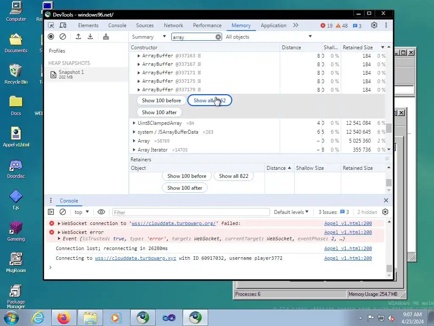
Task: Click the collect garbage broom icon
Action: 106,37
